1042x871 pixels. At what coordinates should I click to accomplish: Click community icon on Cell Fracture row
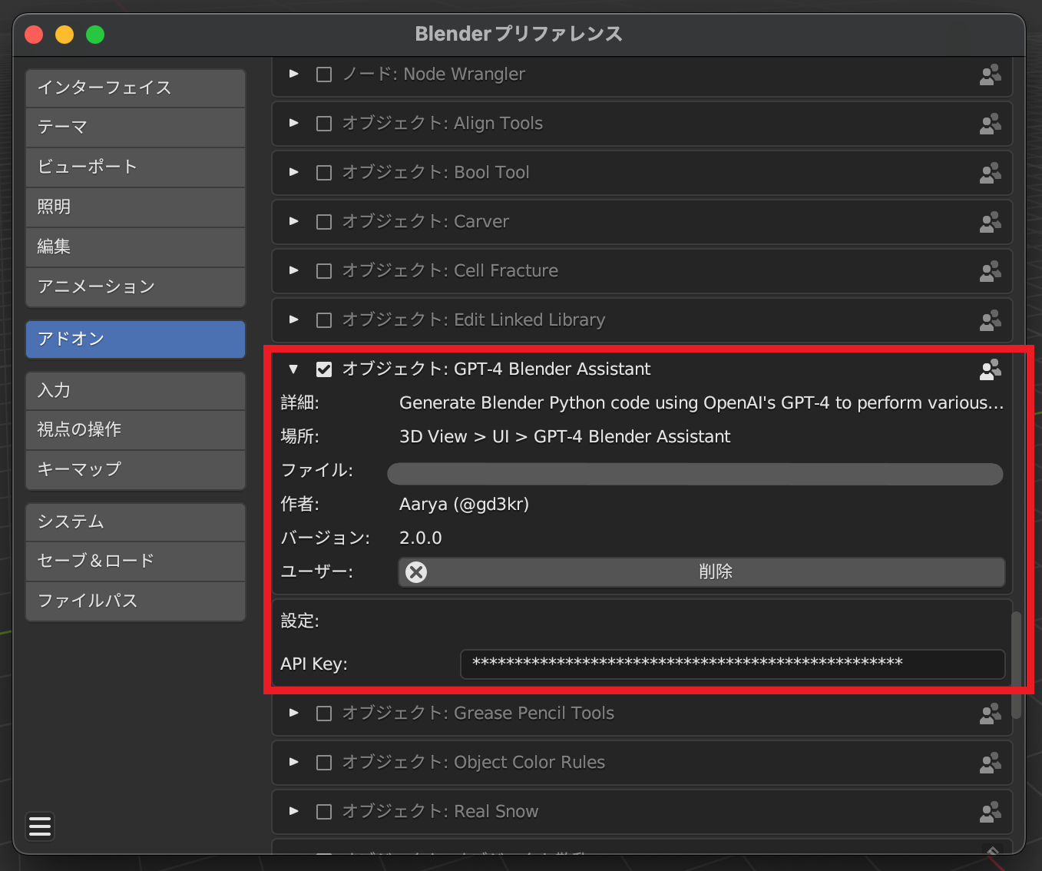tap(990, 271)
